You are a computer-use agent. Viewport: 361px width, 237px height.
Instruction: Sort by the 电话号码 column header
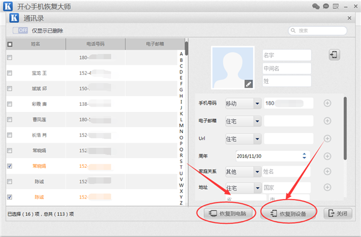pos(96,44)
